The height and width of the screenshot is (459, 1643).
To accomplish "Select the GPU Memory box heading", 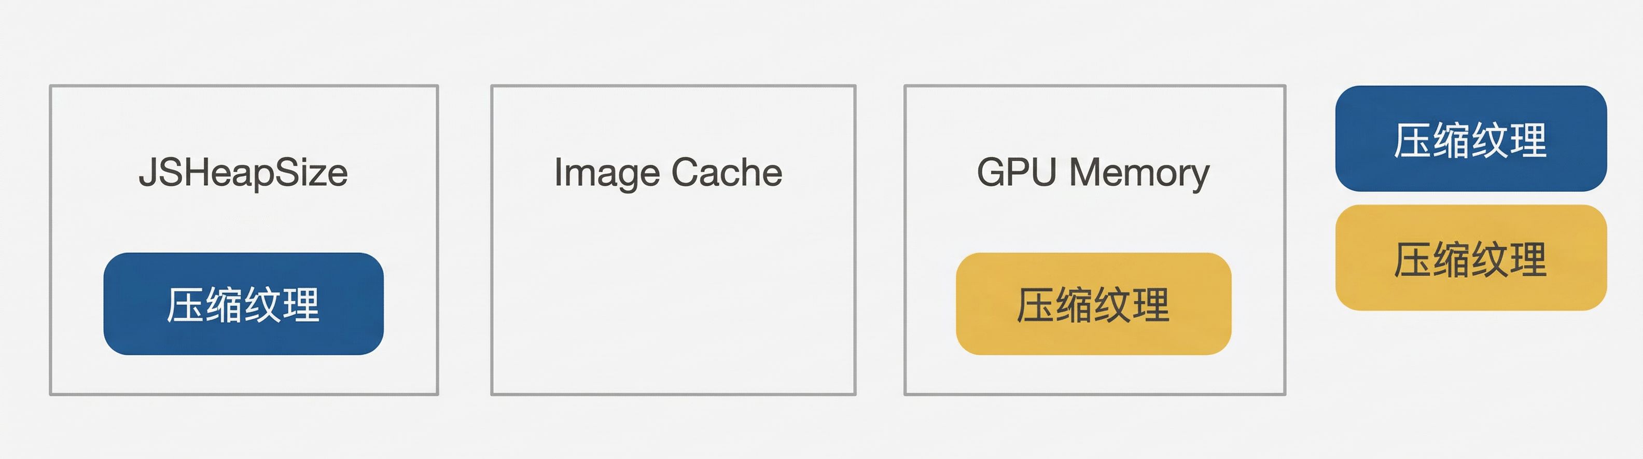I will (x=1093, y=173).
